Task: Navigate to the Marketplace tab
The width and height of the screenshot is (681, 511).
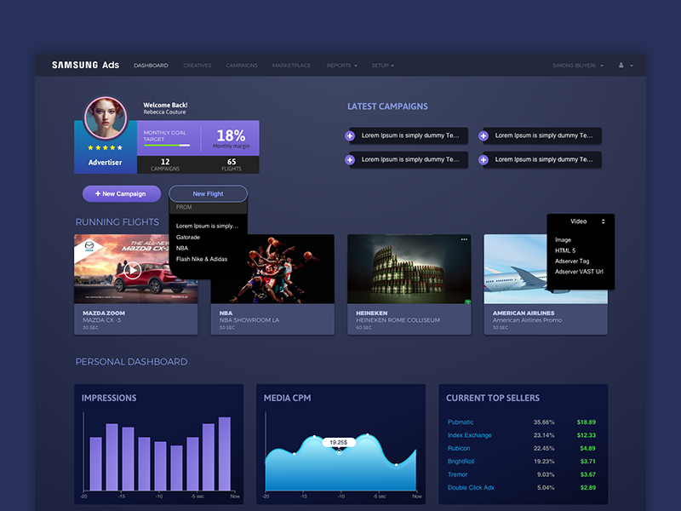Action: coord(291,66)
